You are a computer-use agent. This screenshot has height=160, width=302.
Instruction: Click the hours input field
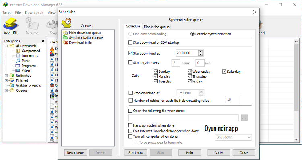176,63
